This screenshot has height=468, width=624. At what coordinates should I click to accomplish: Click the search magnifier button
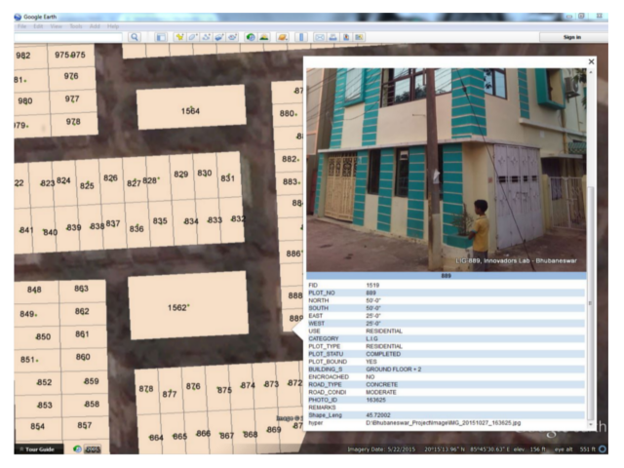tap(135, 37)
